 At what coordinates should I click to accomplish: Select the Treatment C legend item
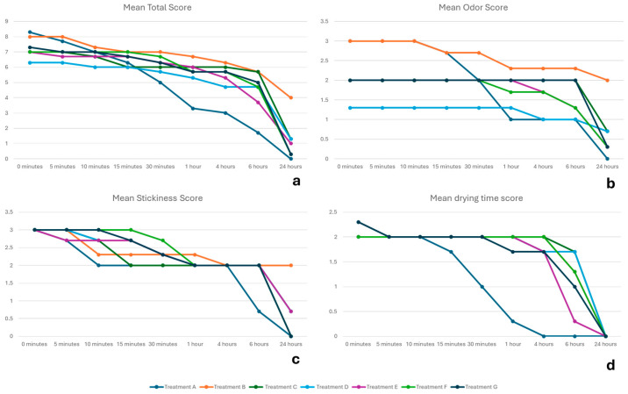[274, 387]
